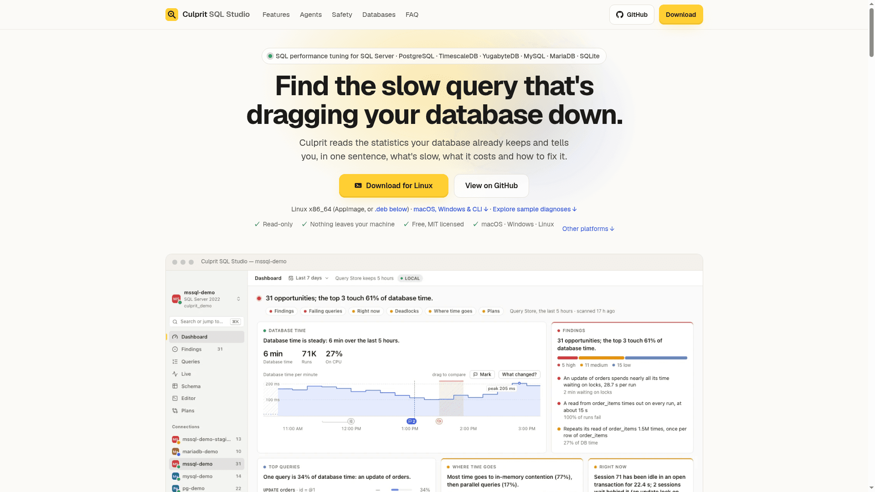Select the Plans tree icon

[175, 411]
